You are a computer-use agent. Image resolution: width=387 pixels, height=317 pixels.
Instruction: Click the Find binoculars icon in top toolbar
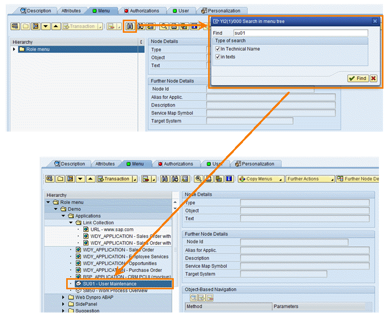point(130,26)
